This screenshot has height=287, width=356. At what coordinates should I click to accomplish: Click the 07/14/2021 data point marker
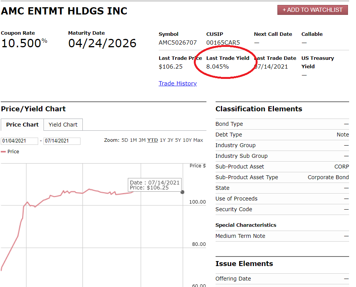point(182,192)
